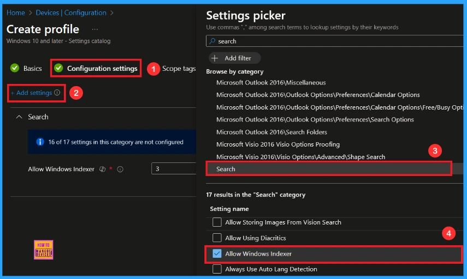Click the Settings picker search box
Screen dimensions: 467x279
click(x=334, y=41)
